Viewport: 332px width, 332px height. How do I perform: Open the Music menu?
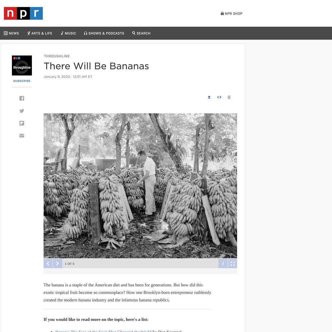pyautogui.click(x=68, y=33)
